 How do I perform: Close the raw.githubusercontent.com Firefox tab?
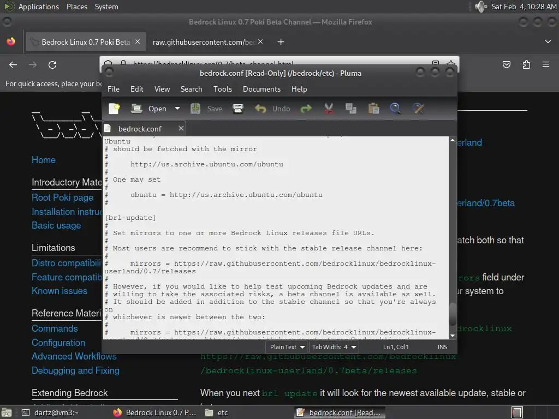coord(260,41)
